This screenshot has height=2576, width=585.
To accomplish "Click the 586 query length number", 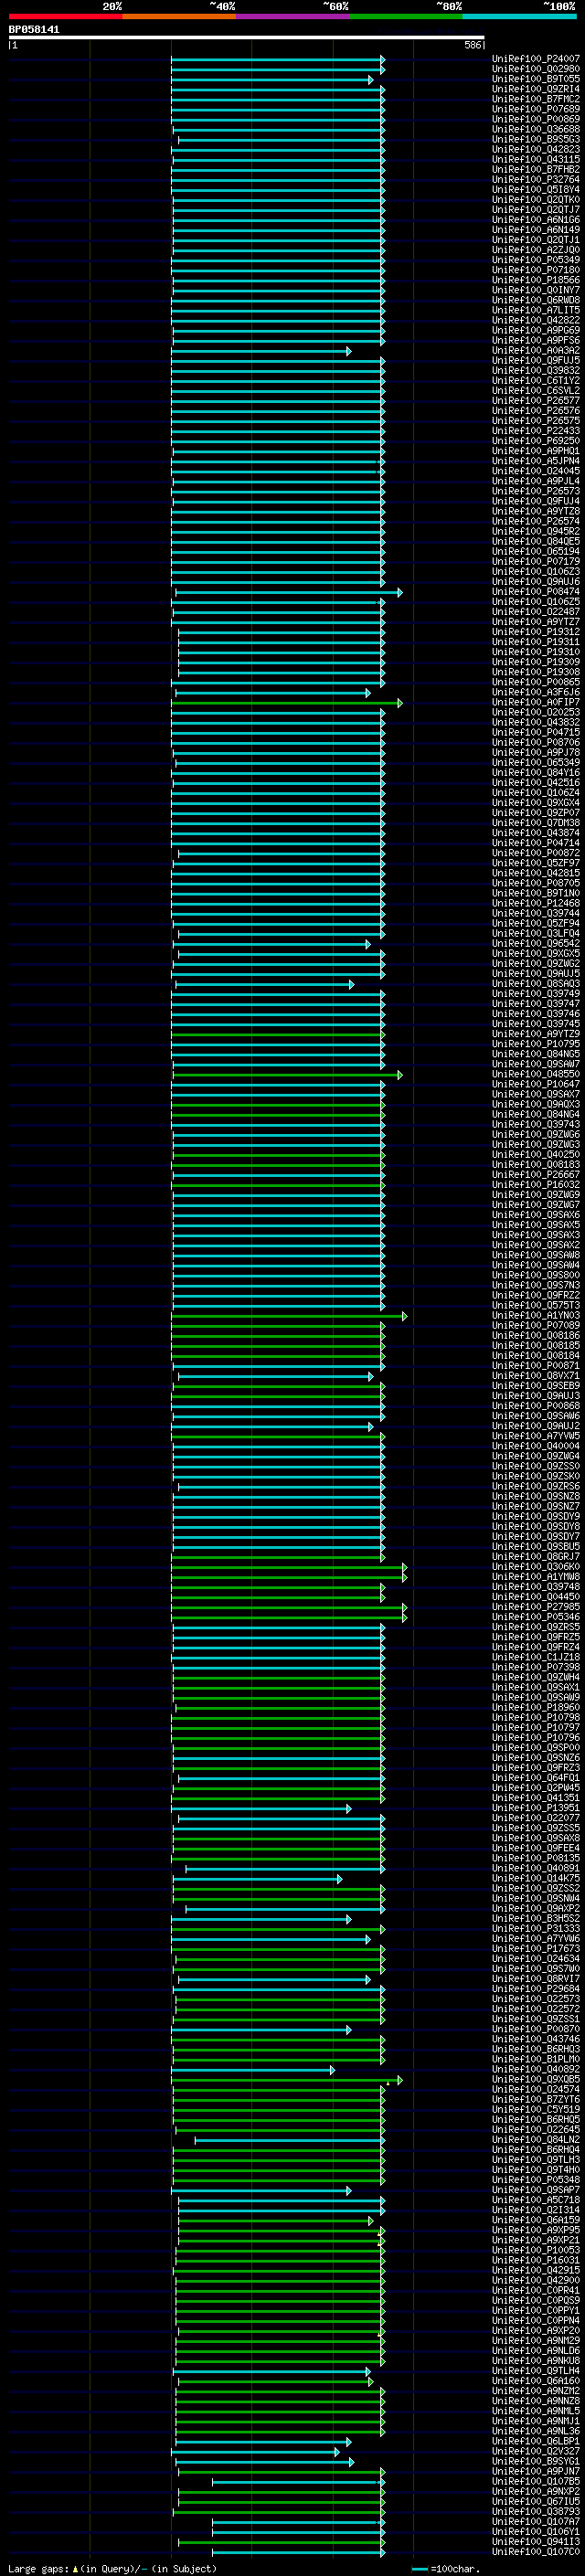I will (x=472, y=45).
